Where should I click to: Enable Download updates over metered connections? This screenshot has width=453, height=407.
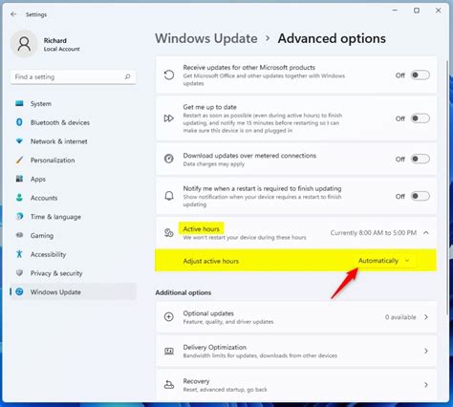tap(421, 159)
